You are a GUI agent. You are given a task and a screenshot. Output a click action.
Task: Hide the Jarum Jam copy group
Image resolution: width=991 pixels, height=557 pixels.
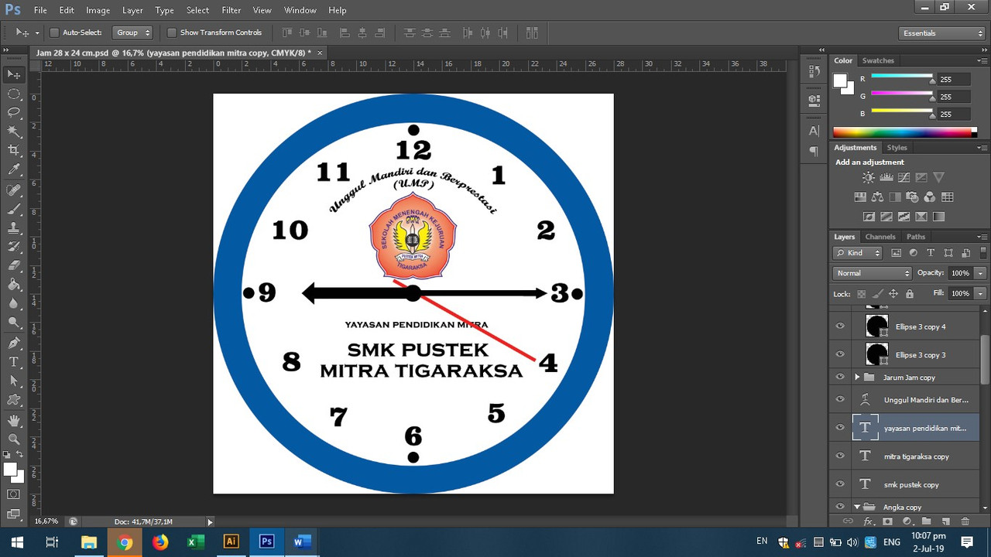tap(840, 377)
